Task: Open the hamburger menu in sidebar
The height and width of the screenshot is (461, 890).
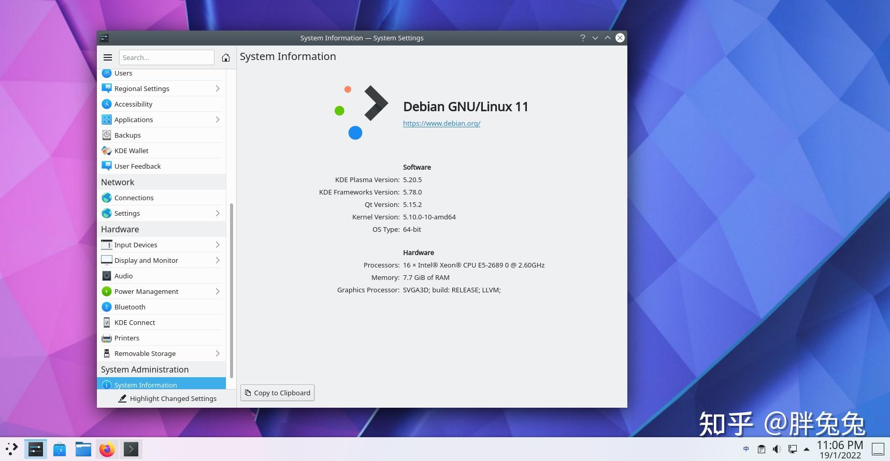Action: (108, 57)
